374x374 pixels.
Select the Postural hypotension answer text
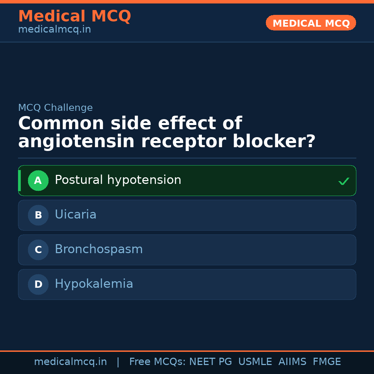(118, 180)
